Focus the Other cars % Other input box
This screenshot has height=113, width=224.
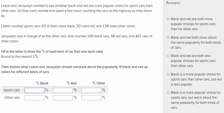pos(91,98)
